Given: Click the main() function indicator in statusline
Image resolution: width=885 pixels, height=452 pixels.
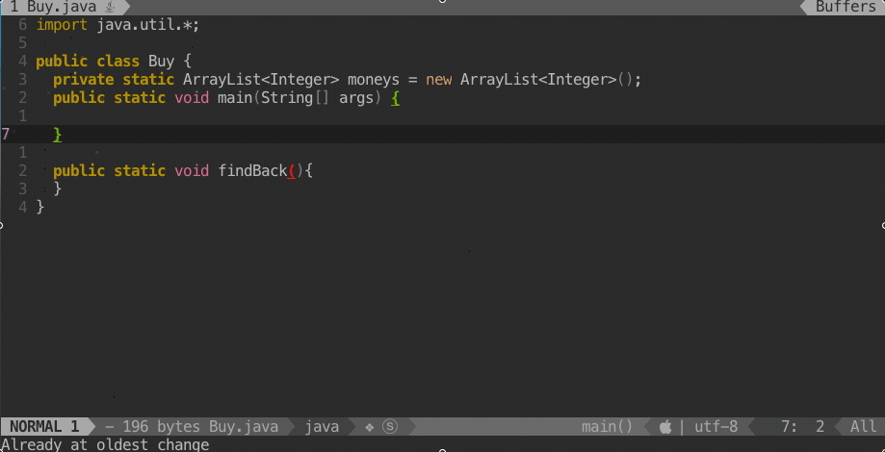Looking at the screenshot, I should (x=607, y=426).
